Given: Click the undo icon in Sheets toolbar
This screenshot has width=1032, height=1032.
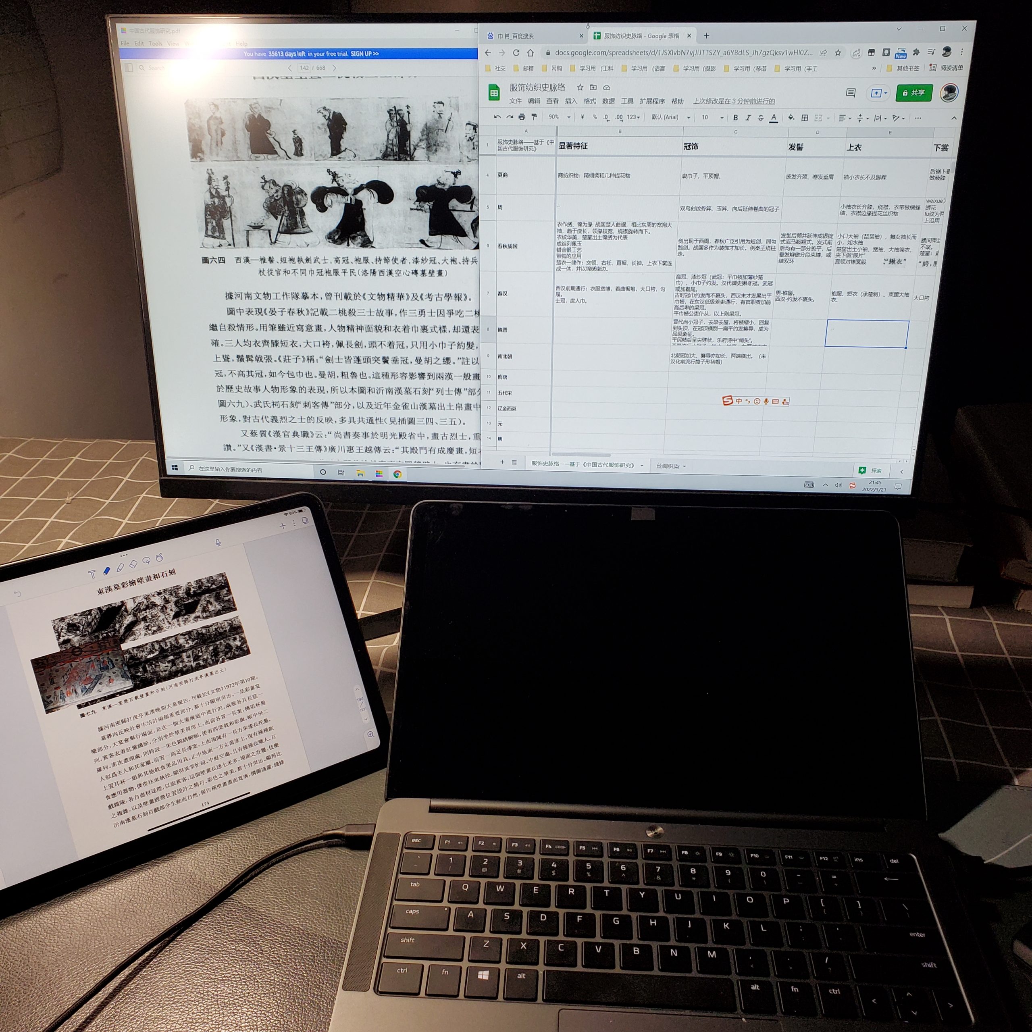Looking at the screenshot, I should pos(497,117).
